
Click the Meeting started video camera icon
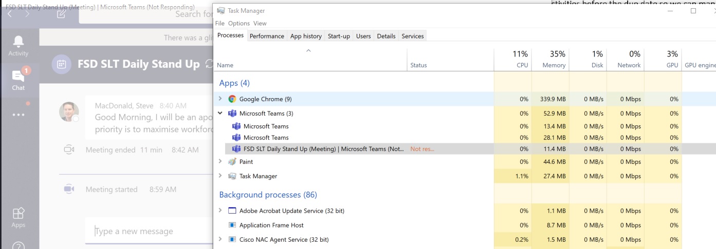(x=69, y=189)
